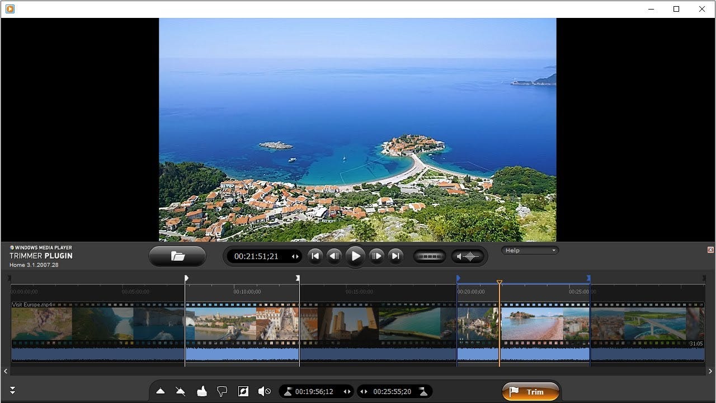Click the 'Visit Europe.mp4' file label

[x=32, y=304]
